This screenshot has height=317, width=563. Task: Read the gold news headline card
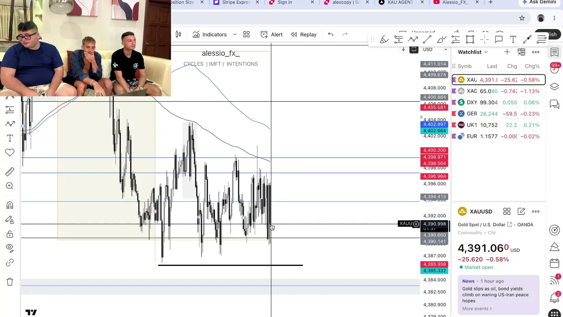498,295
